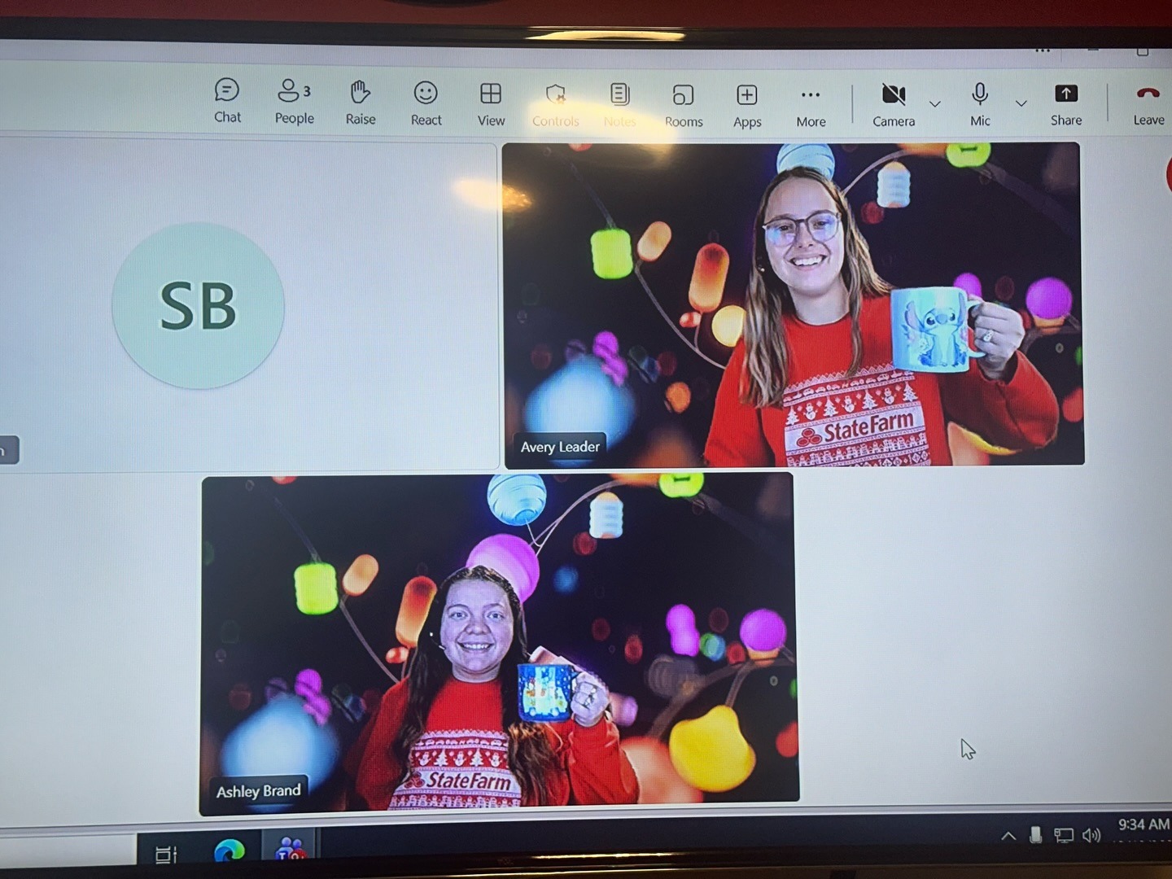Image resolution: width=1172 pixels, height=879 pixels.
Task: Open the More actions menu
Action: [x=811, y=106]
